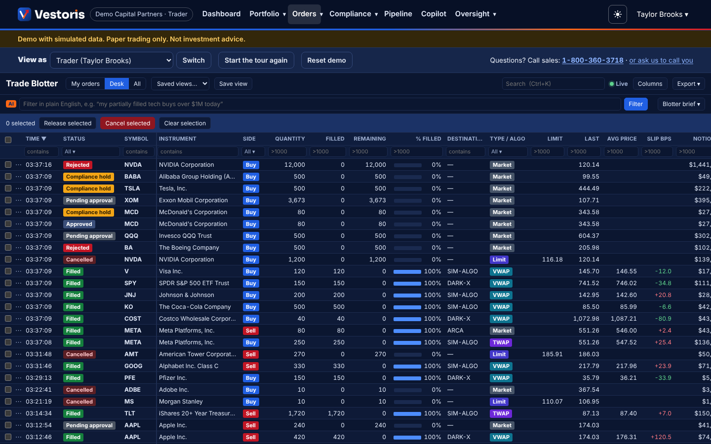Image resolution: width=711 pixels, height=444 pixels.
Task: Open the SIDE column filter dropdown
Action: coord(254,151)
